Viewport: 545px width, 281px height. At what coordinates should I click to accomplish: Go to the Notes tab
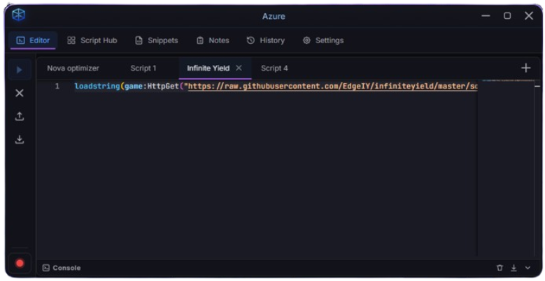point(213,40)
